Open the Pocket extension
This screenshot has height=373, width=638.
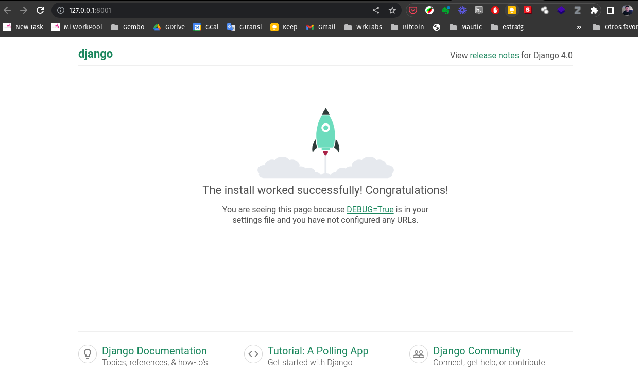tap(413, 10)
